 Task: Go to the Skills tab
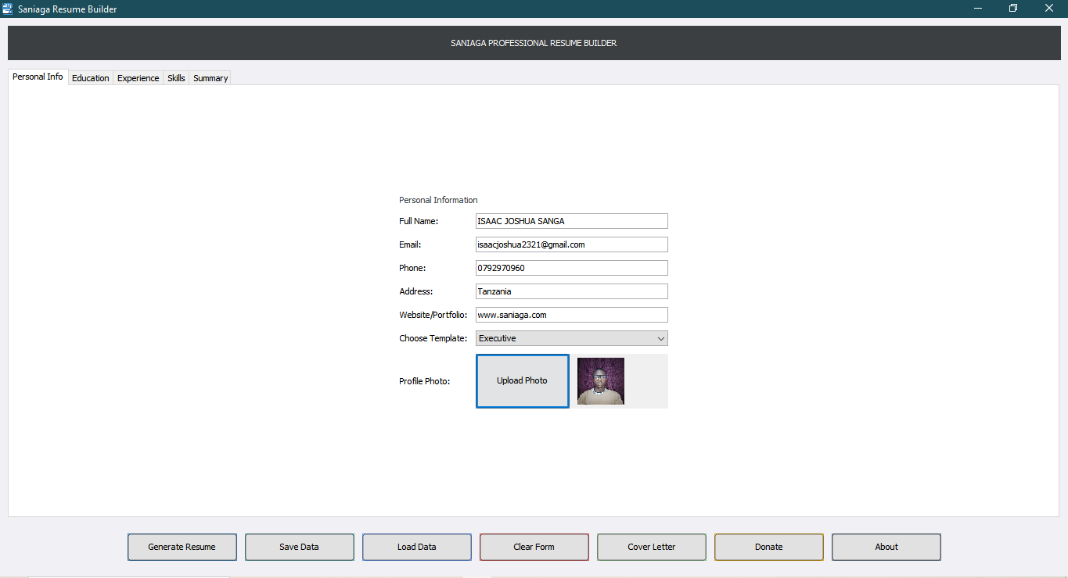coord(177,78)
